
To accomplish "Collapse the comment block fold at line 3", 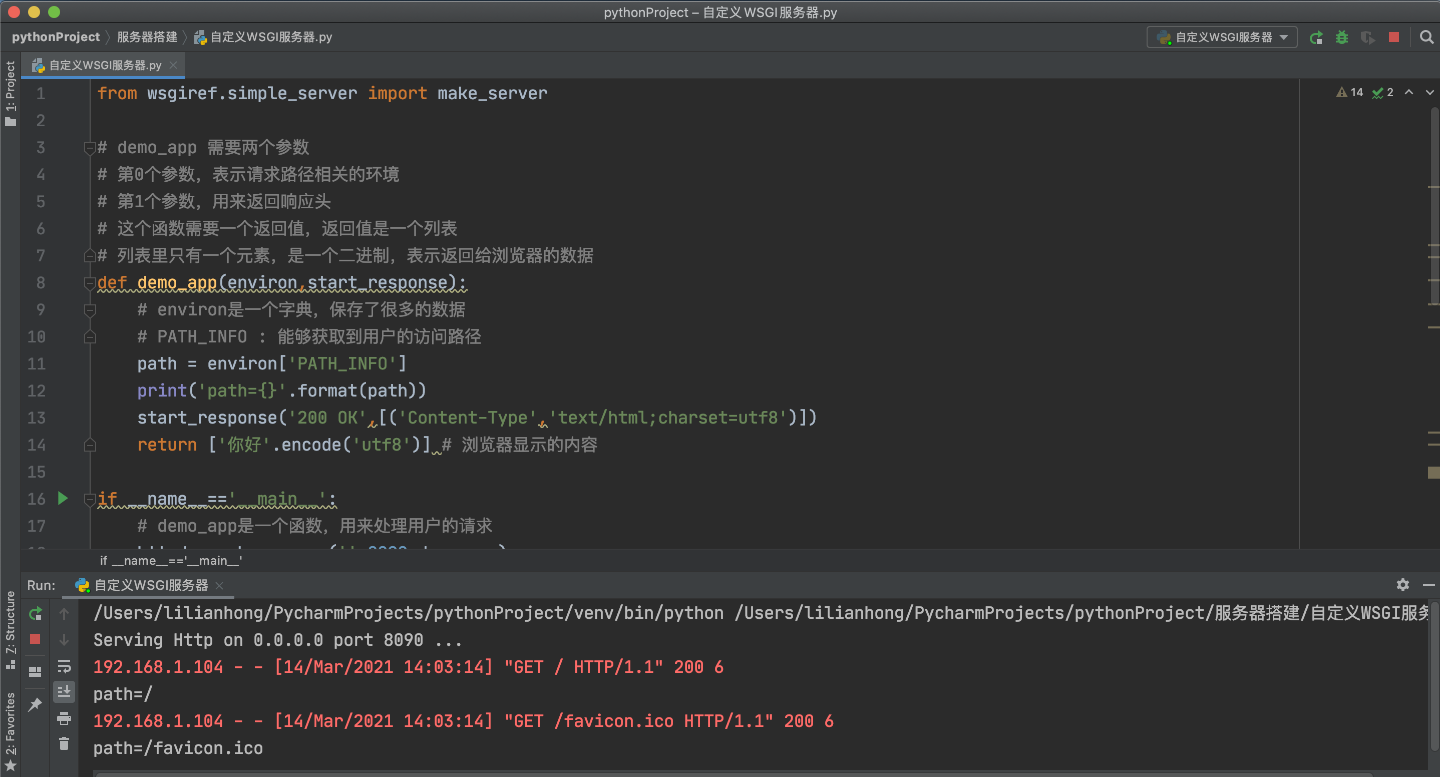I will 90,148.
